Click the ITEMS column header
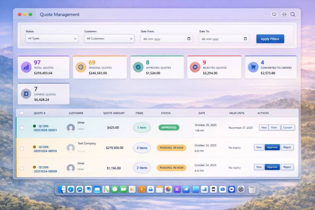 pyautogui.click(x=140, y=113)
